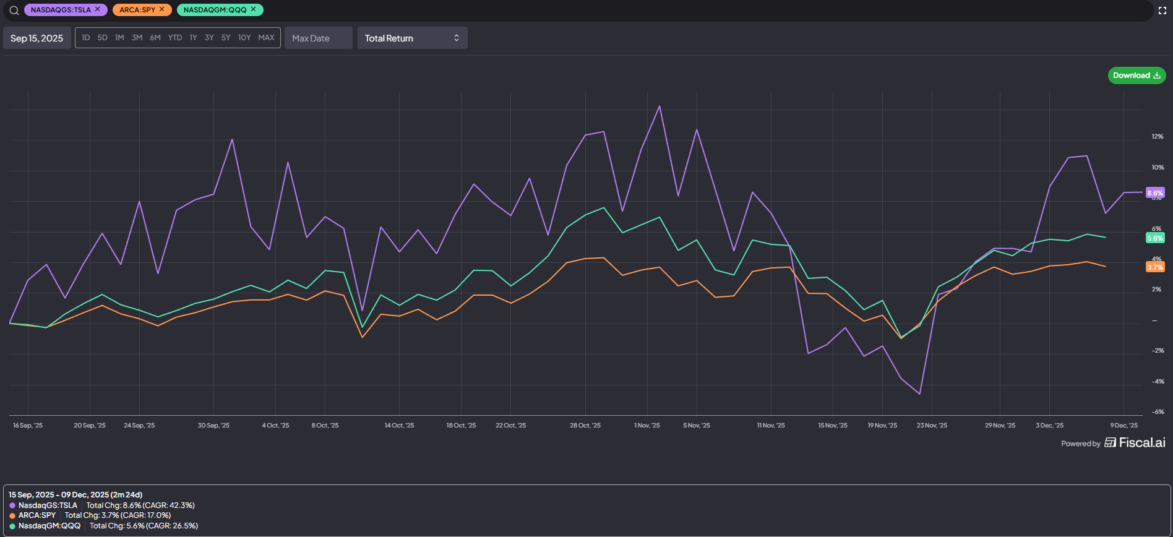Click the purple 8.6% TSLA value label
Screen dimensions: 1173x537
click(x=1155, y=193)
